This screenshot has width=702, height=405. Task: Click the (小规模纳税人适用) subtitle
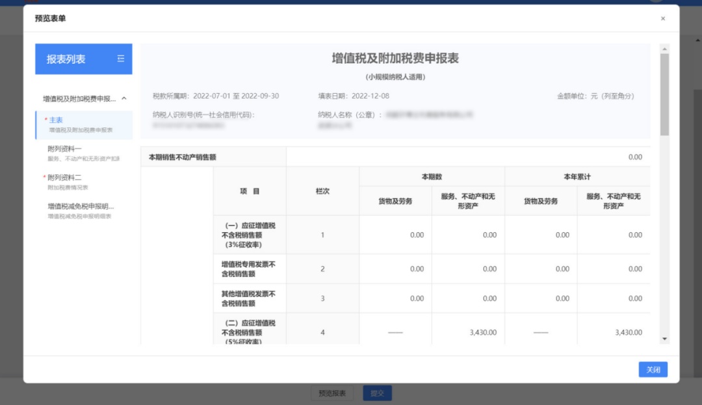395,77
